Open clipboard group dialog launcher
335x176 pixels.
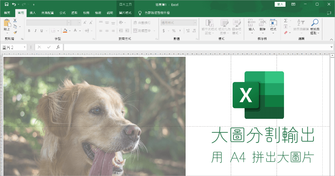click(x=22, y=39)
